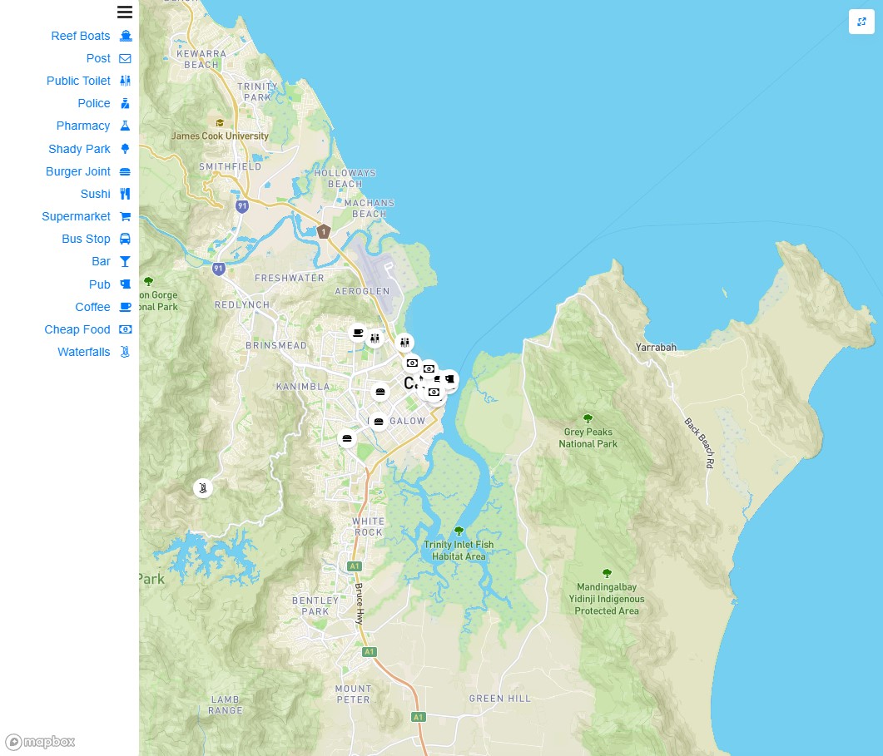Toggle fullscreen map with the top-right button

tap(861, 22)
